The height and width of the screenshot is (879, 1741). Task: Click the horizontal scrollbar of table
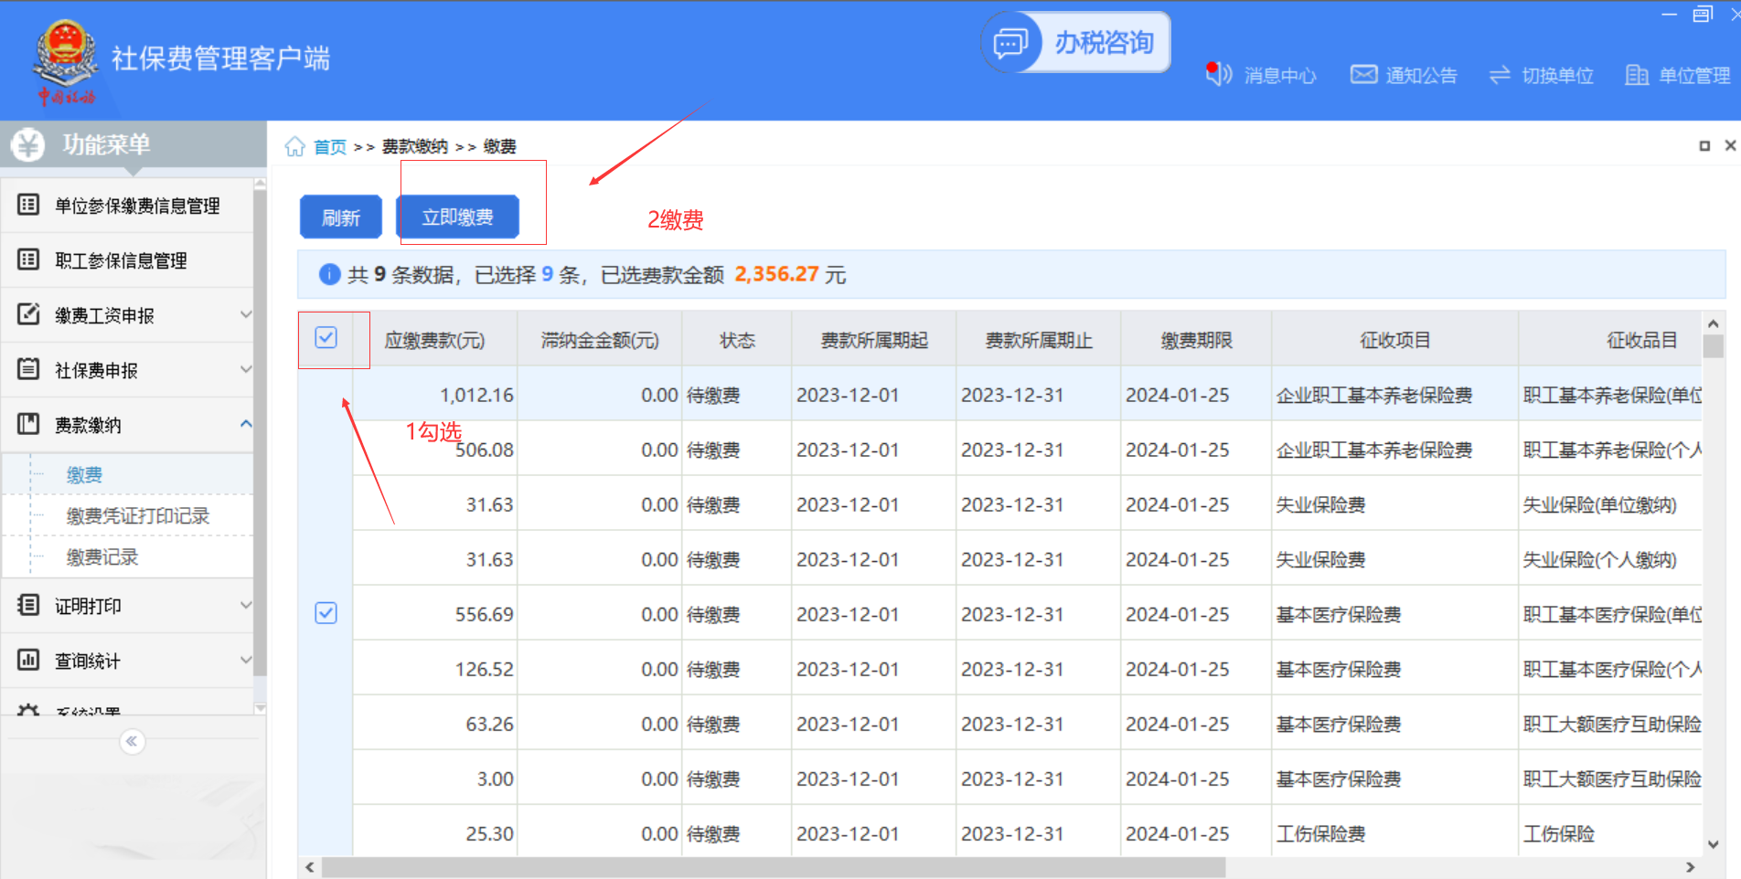[773, 867]
